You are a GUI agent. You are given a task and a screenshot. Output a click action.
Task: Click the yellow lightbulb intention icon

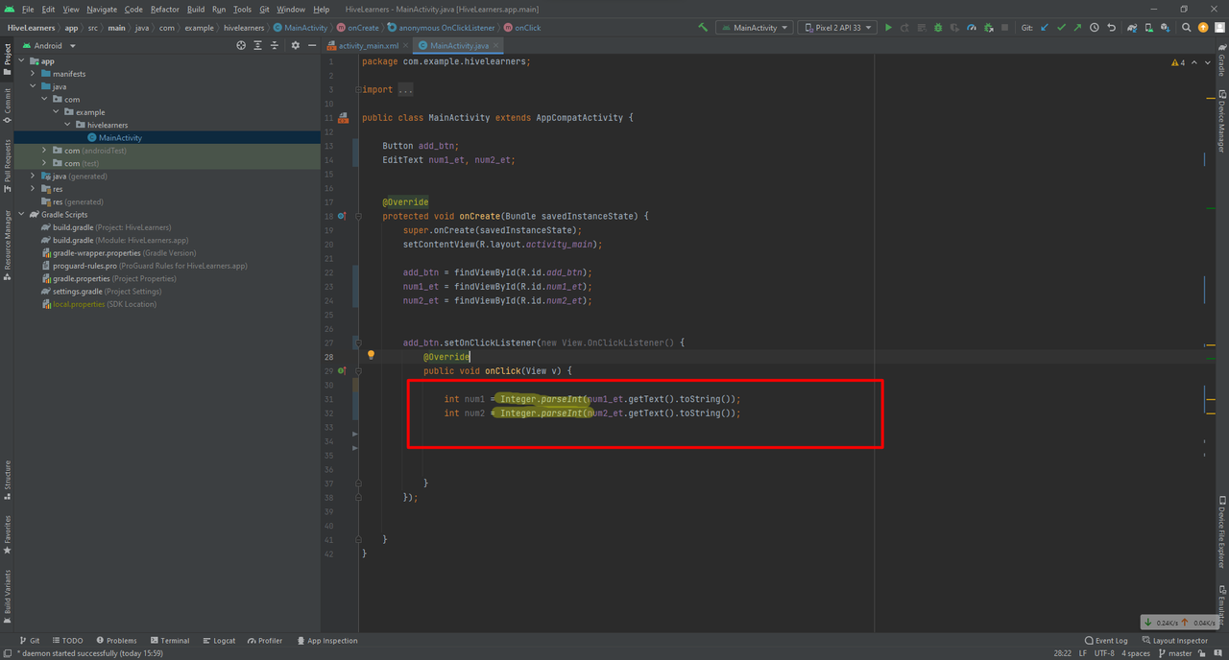[x=371, y=355]
